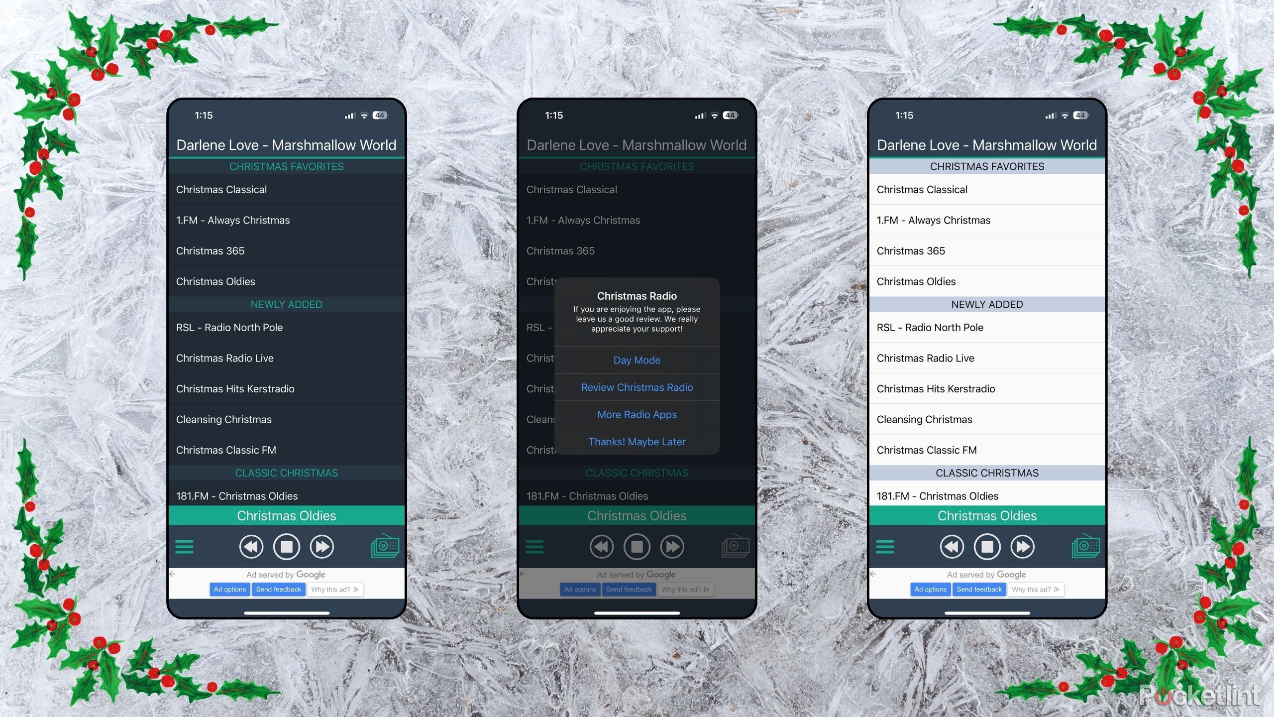1274x717 pixels.
Task: Click the rewind/previous track icon
Action: tap(253, 546)
